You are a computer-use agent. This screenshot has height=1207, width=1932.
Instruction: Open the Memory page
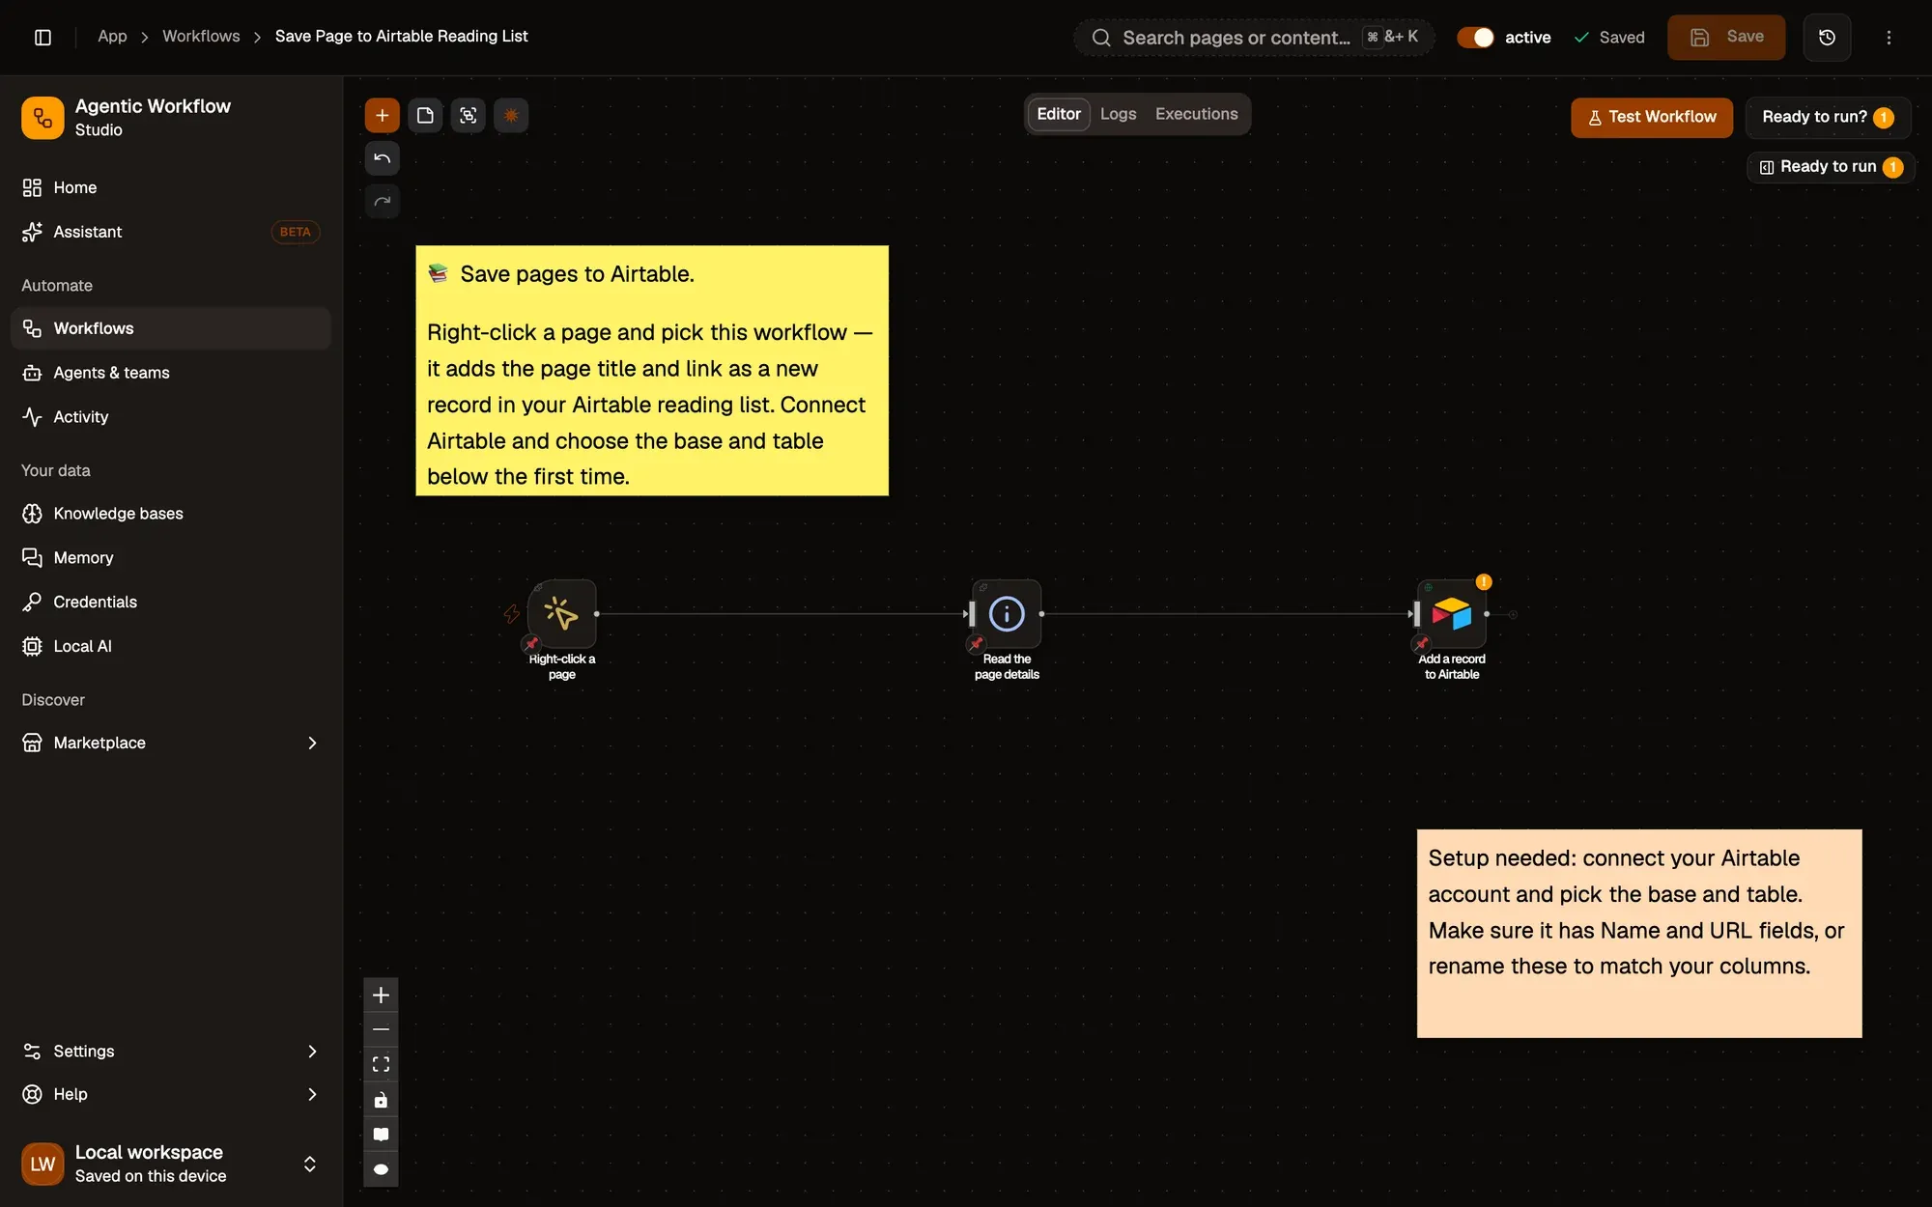point(171,558)
